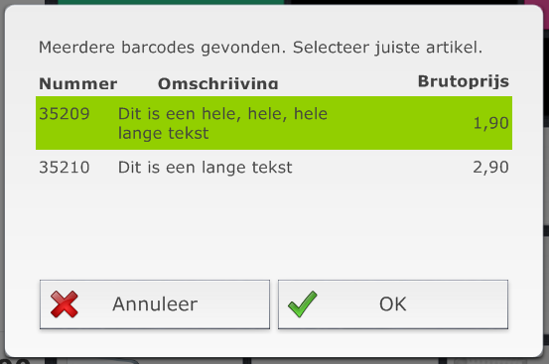Click the OK label text
549x364 pixels.
pos(393,304)
